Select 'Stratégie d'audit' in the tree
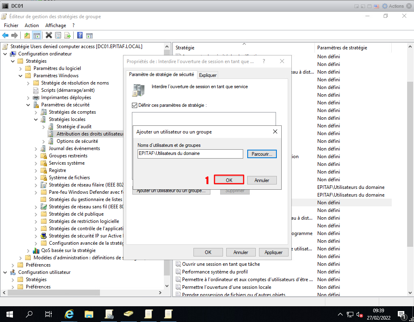Viewport: 414px width, 322px height. click(x=74, y=127)
